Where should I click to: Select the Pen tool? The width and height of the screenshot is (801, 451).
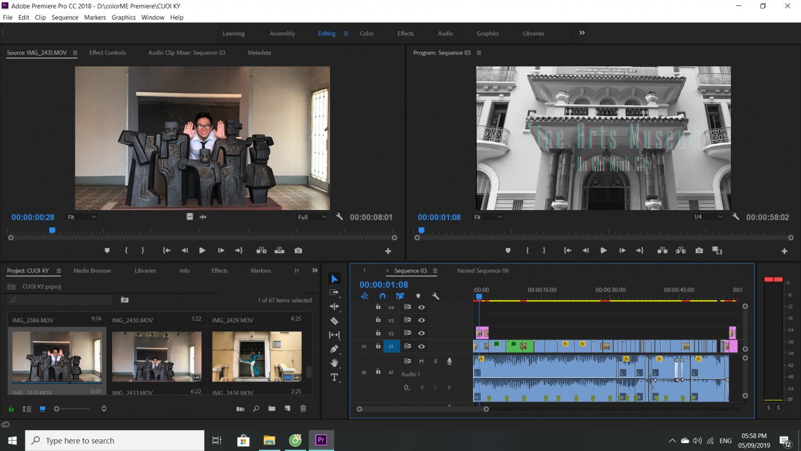click(334, 349)
